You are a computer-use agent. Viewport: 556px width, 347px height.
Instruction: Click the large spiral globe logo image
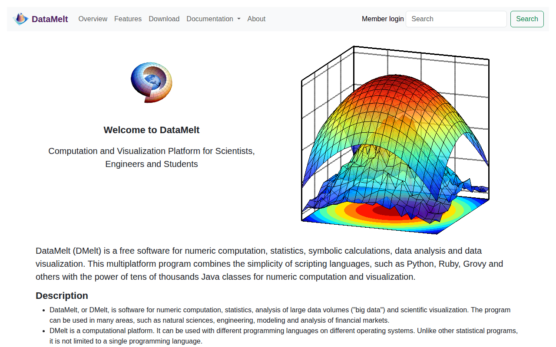click(152, 82)
